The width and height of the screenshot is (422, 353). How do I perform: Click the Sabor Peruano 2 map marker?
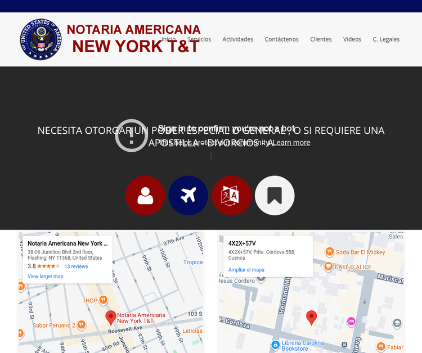pos(82,325)
